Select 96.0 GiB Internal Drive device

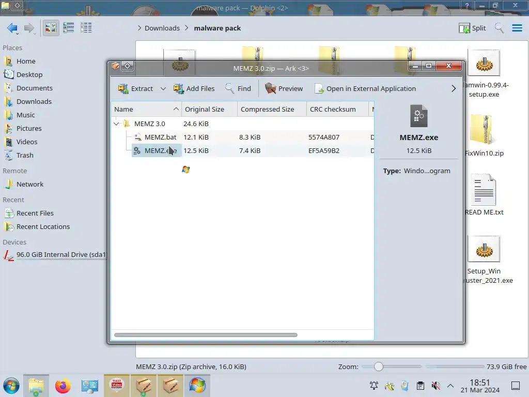[55, 255]
